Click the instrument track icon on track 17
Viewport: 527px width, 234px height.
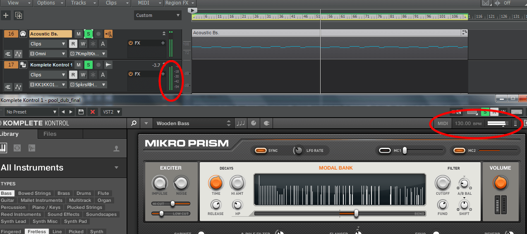pyautogui.click(x=23, y=65)
